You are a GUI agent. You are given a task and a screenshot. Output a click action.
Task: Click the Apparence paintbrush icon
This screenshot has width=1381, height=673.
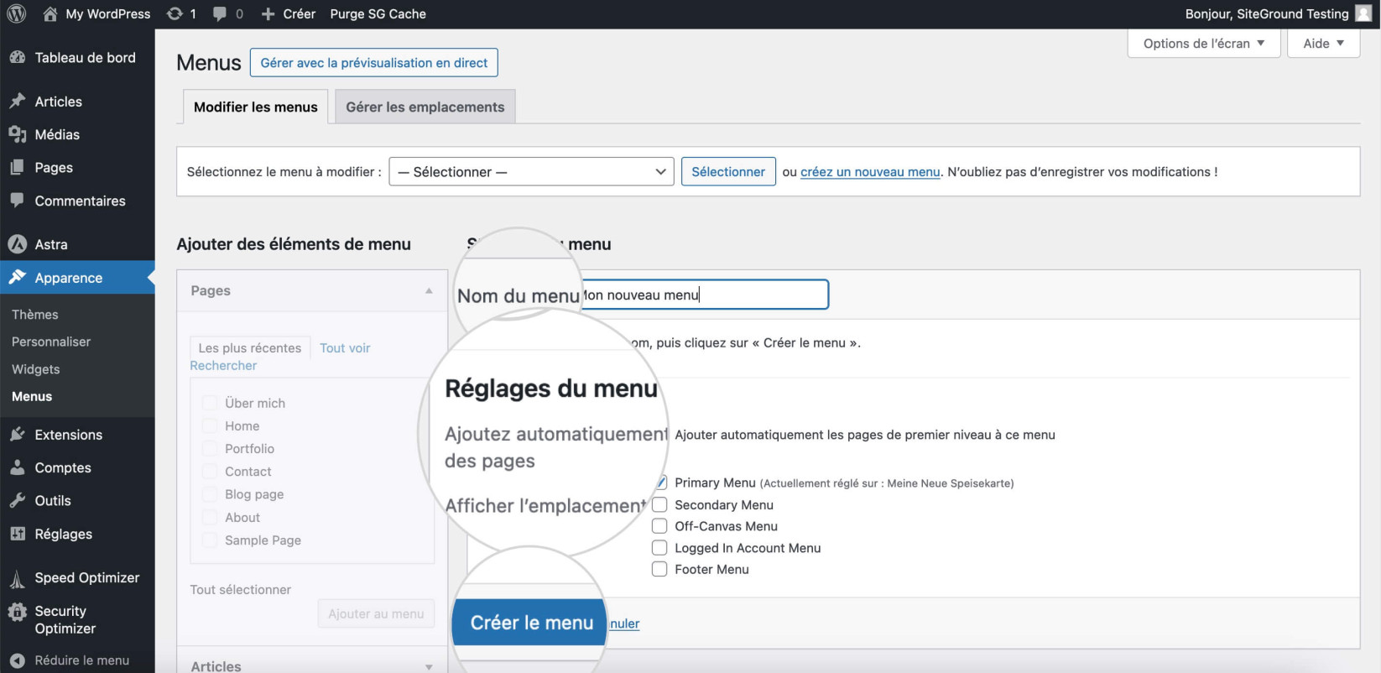coord(18,277)
